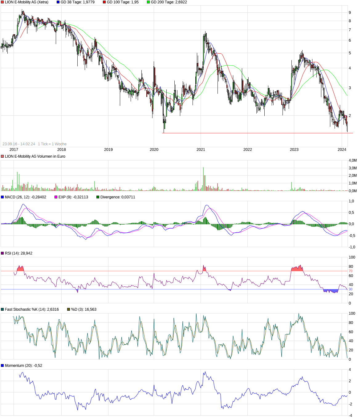
Task: Click the 'GD 200 Tage: 2,6922' label
Action: pos(169,2)
